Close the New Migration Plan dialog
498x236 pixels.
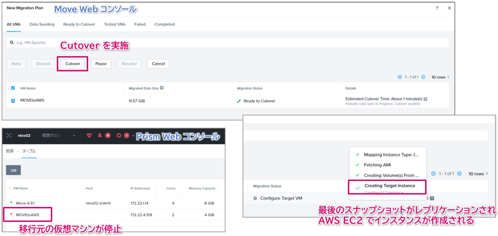tap(449, 8)
